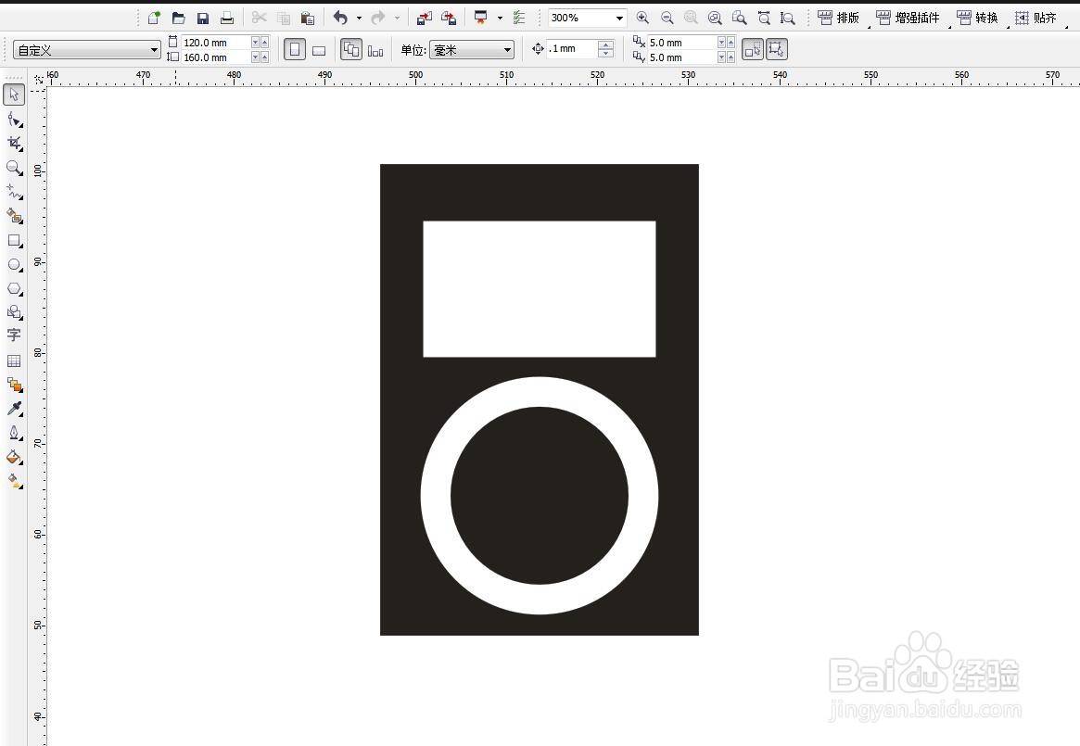1080x746 pixels.
Task: Select the Polygon tool
Action: [x=14, y=288]
